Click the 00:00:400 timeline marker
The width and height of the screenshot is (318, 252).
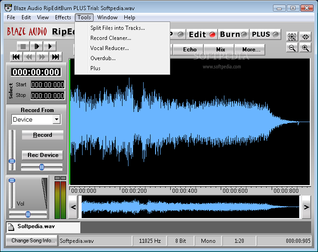(x=184, y=191)
